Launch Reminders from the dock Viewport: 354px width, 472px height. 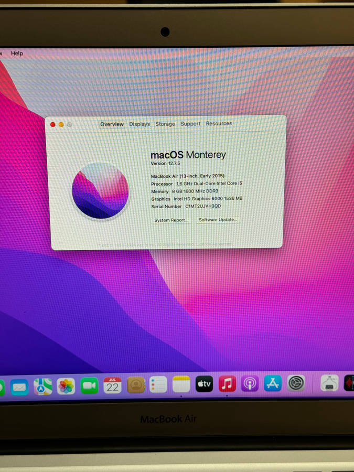point(158,385)
